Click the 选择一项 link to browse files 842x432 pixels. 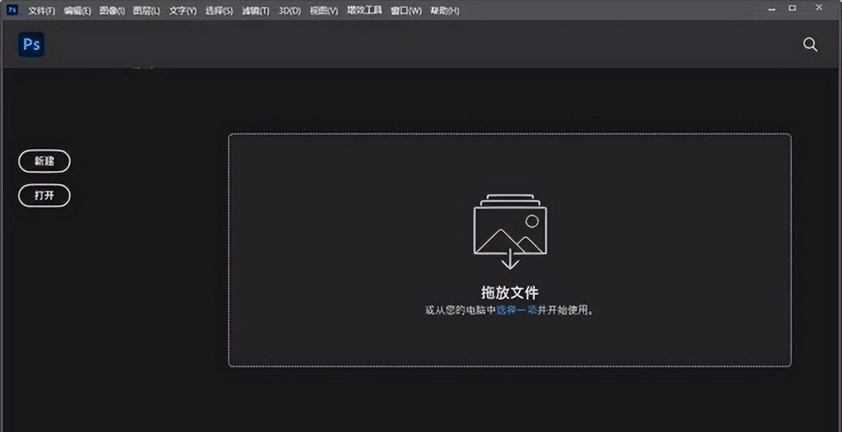pyautogui.click(x=517, y=310)
